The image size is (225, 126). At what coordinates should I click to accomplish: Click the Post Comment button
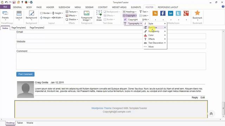tap(25, 74)
